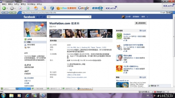Expand the popup blocker arrow in status bar
This screenshot has height=98, width=175.
[x=153, y=92]
